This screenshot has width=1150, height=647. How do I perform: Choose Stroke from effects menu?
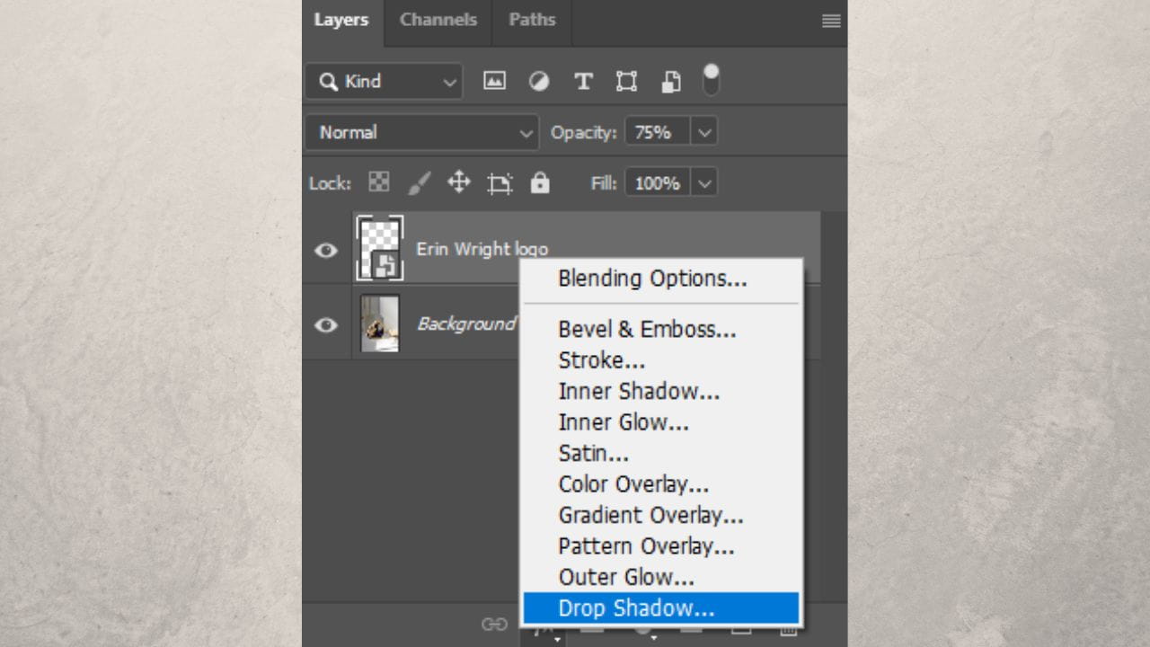(x=661, y=360)
